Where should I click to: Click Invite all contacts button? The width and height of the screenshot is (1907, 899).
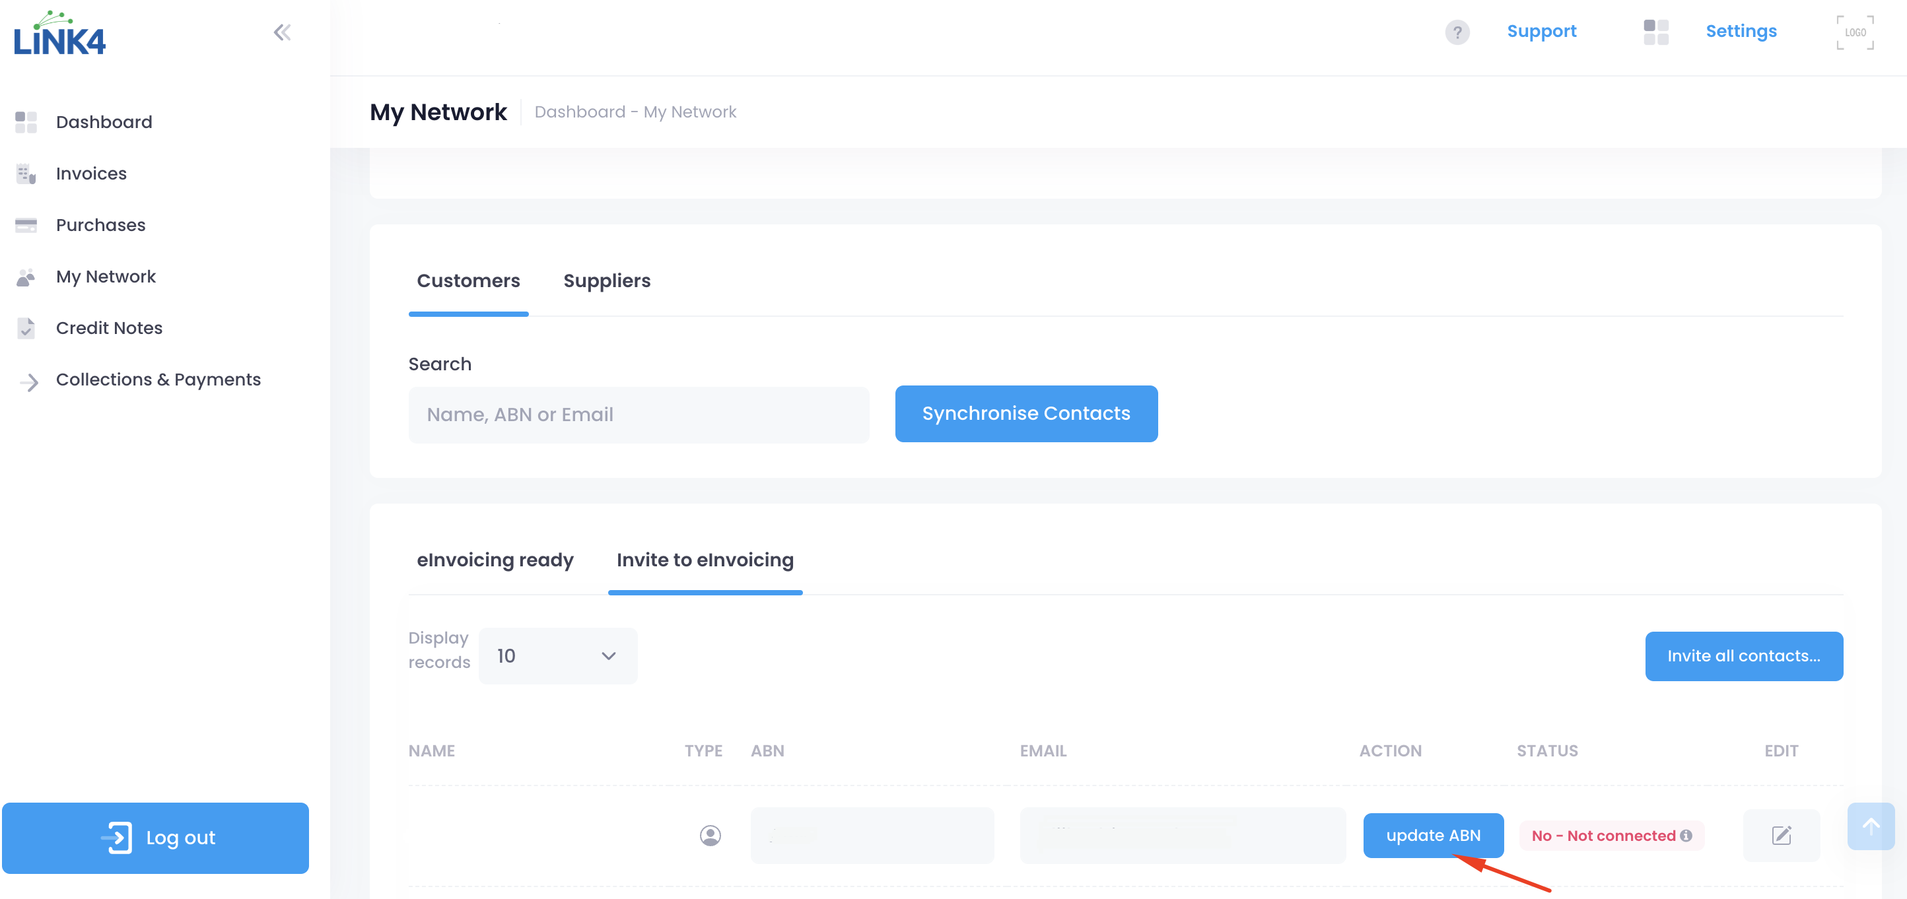click(x=1743, y=655)
